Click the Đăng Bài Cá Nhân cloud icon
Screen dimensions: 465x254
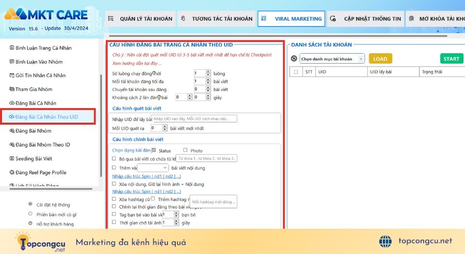12,103
